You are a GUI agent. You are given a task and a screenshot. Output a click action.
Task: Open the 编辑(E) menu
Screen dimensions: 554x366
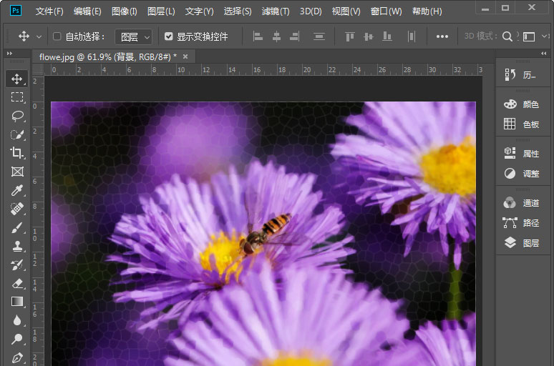pos(87,11)
